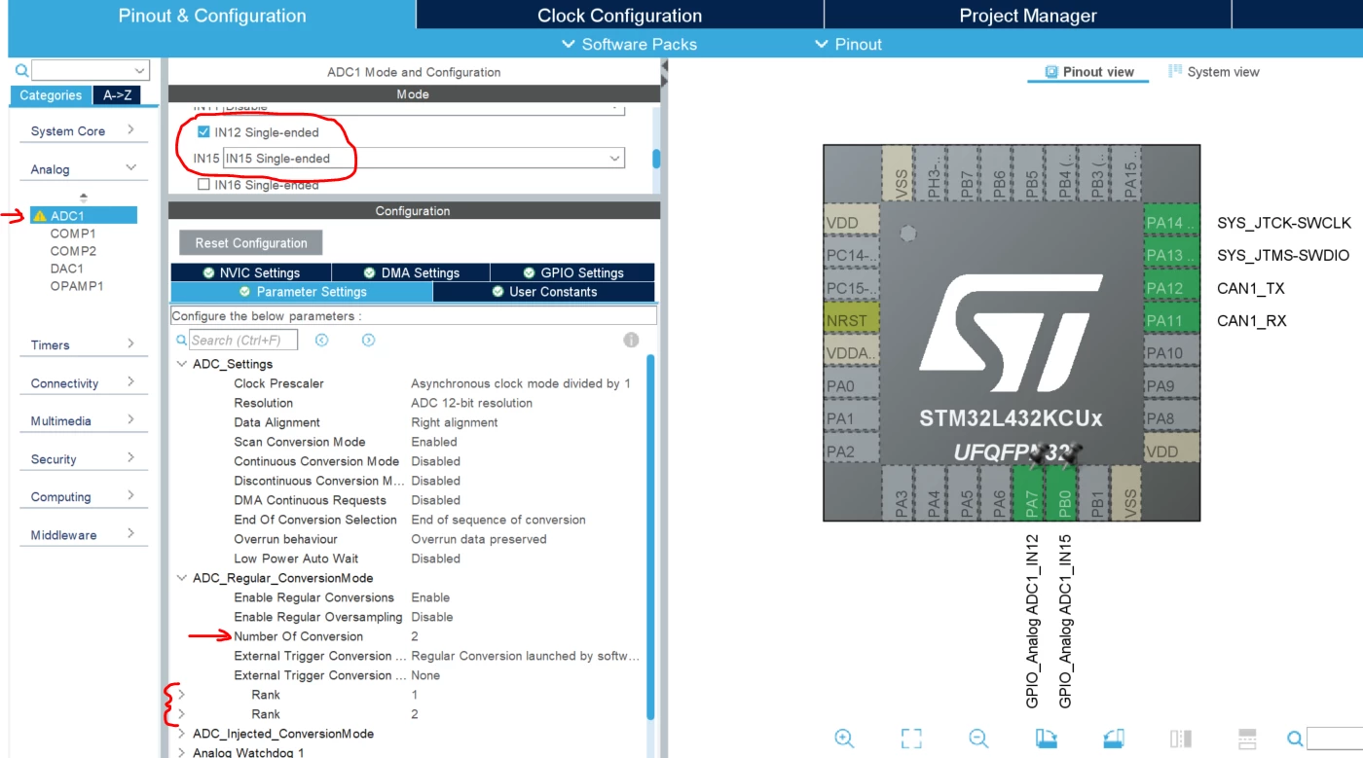Uncheck IN12 Single-ended checkbox
This screenshot has width=1363, height=758.
coord(203,132)
